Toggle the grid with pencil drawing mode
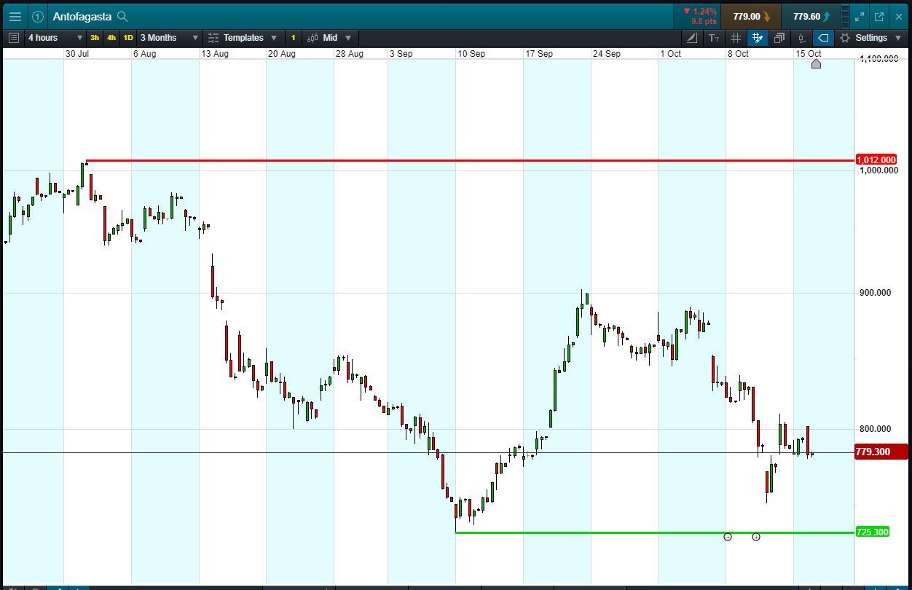 tap(758, 38)
